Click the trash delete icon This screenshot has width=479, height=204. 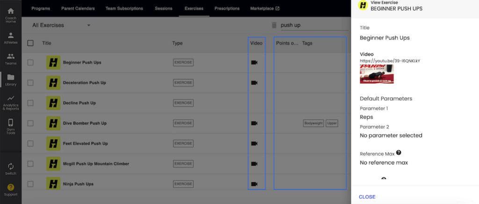pyautogui.click(x=274, y=25)
